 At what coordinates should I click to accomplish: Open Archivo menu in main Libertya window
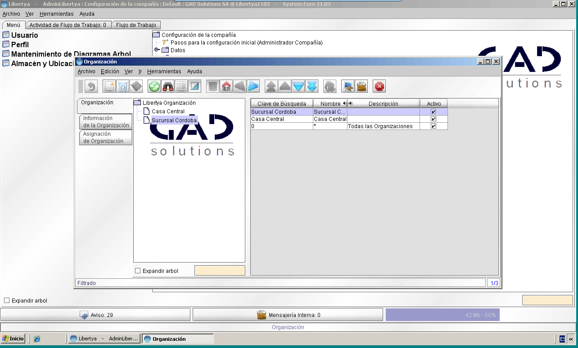11,13
